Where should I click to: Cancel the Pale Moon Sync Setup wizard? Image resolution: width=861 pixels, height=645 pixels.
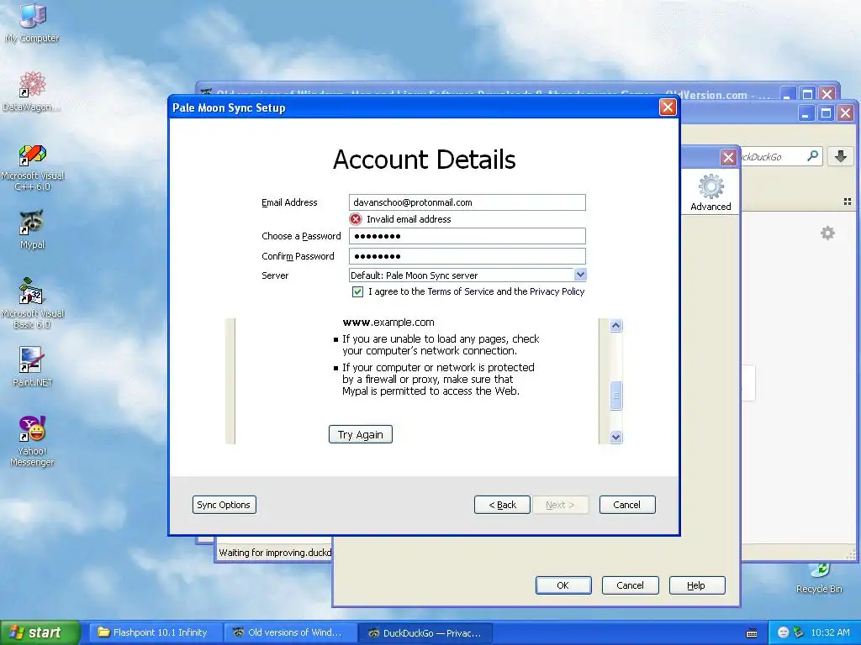click(x=627, y=505)
